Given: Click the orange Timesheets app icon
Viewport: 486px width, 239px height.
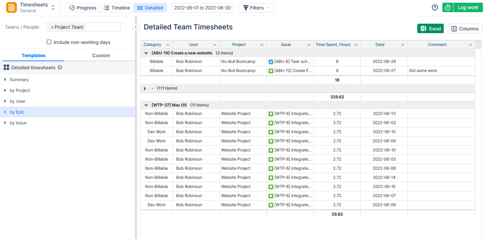Looking at the screenshot, I should pyautogui.click(x=12, y=7).
